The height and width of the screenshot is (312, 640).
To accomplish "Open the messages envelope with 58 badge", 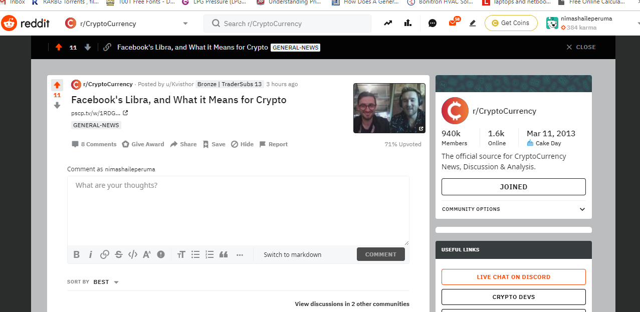I will (x=454, y=23).
